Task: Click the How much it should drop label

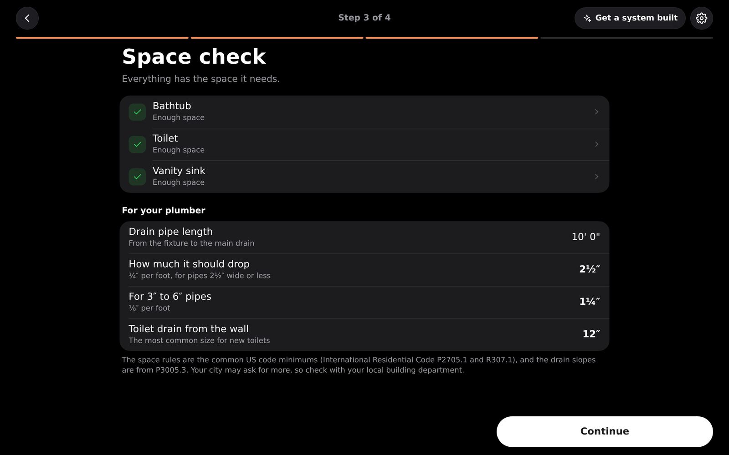Action: click(x=189, y=264)
